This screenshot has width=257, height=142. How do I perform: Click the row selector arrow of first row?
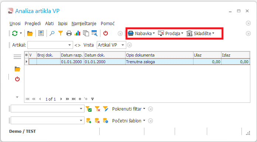(27, 62)
